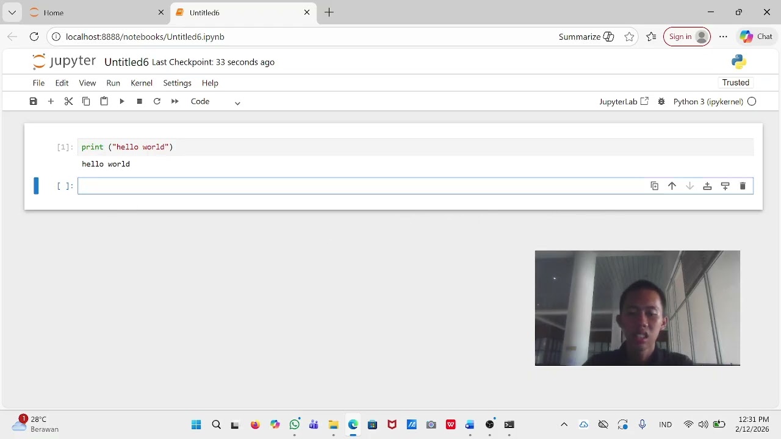
Task: Cut the selected cell with scissors icon
Action: [x=68, y=101]
